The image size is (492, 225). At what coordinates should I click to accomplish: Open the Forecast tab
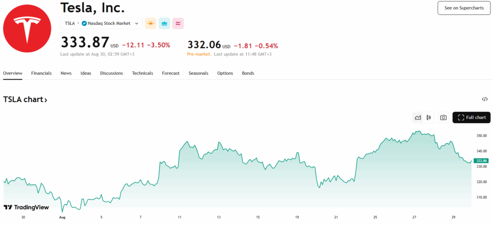click(171, 73)
